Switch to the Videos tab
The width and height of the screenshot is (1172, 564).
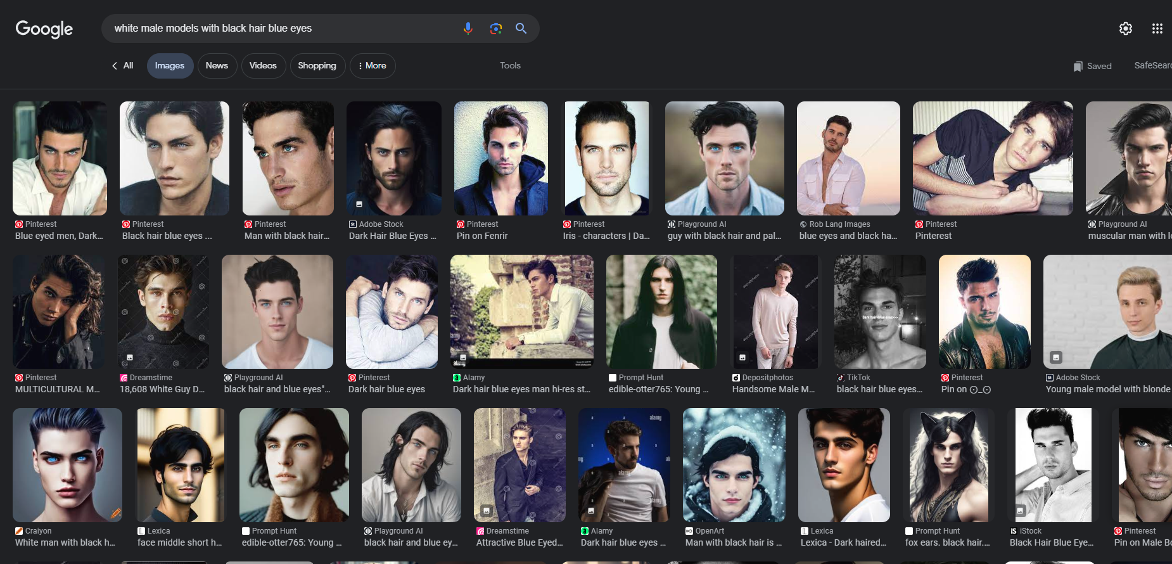(x=263, y=65)
